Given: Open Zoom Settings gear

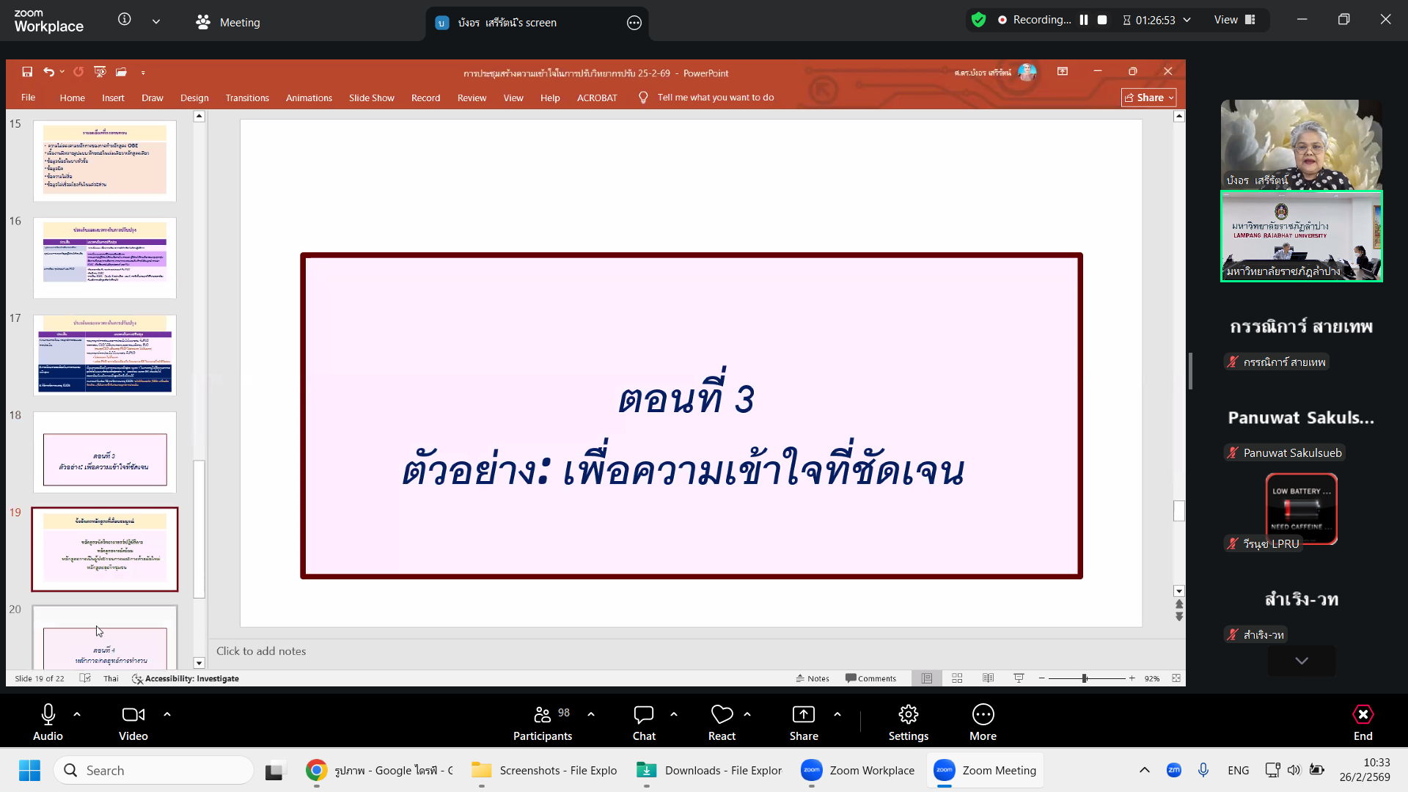Looking at the screenshot, I should click(x=908, y=722).
